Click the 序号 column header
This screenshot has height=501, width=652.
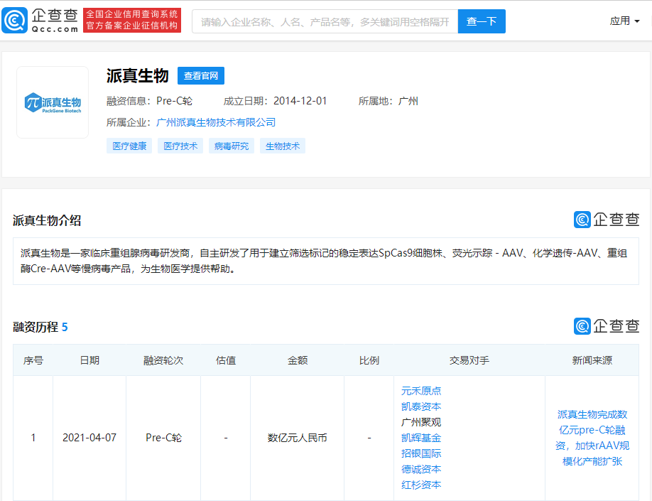click(x=33, y=360)
